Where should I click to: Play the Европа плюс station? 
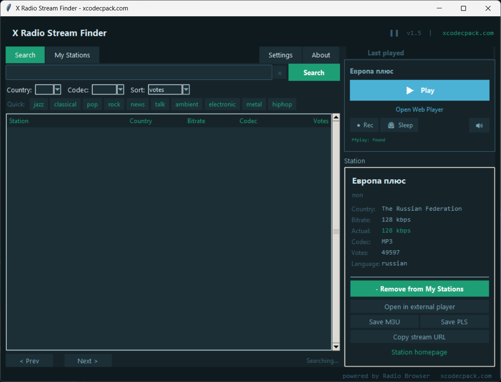(x=419, y=90)
